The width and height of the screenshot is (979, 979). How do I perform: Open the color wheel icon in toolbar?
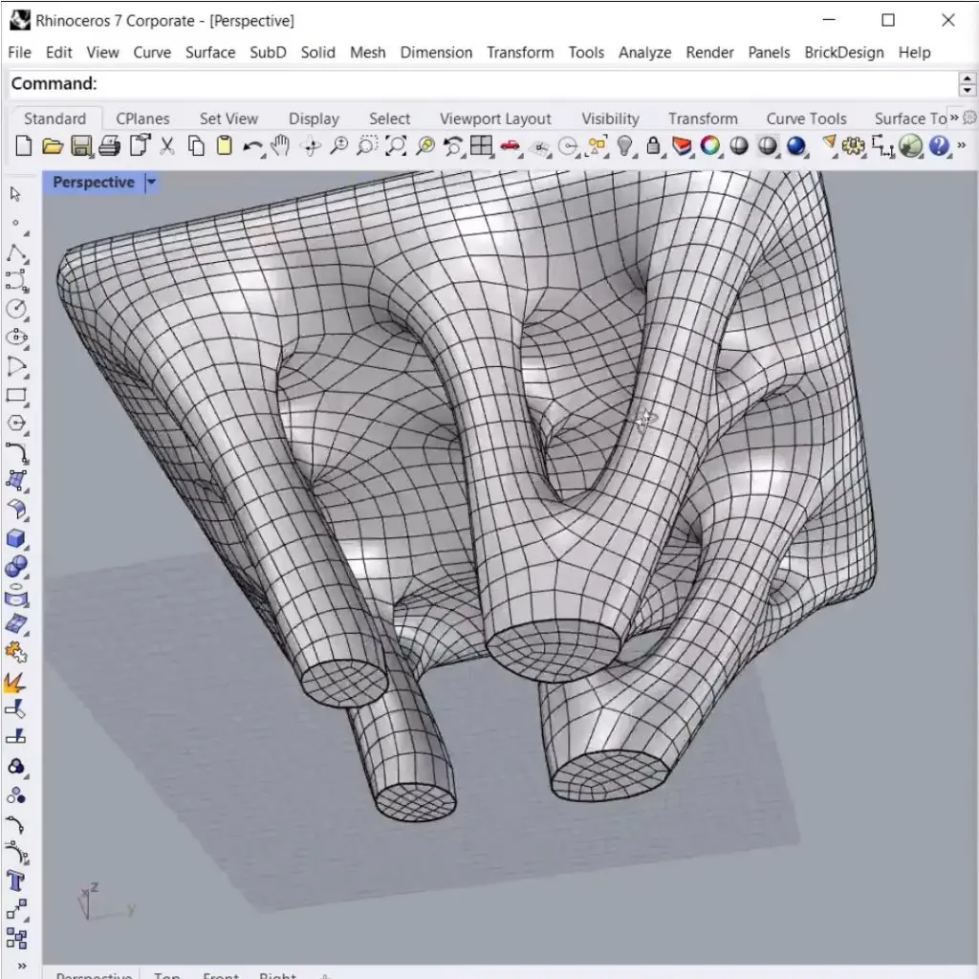pos(710,146)
